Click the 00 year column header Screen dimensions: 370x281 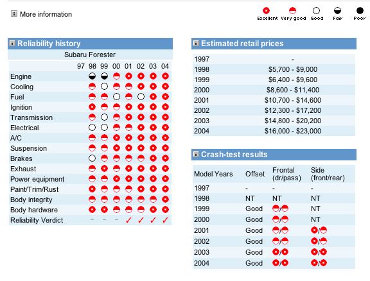coord(116,66)
